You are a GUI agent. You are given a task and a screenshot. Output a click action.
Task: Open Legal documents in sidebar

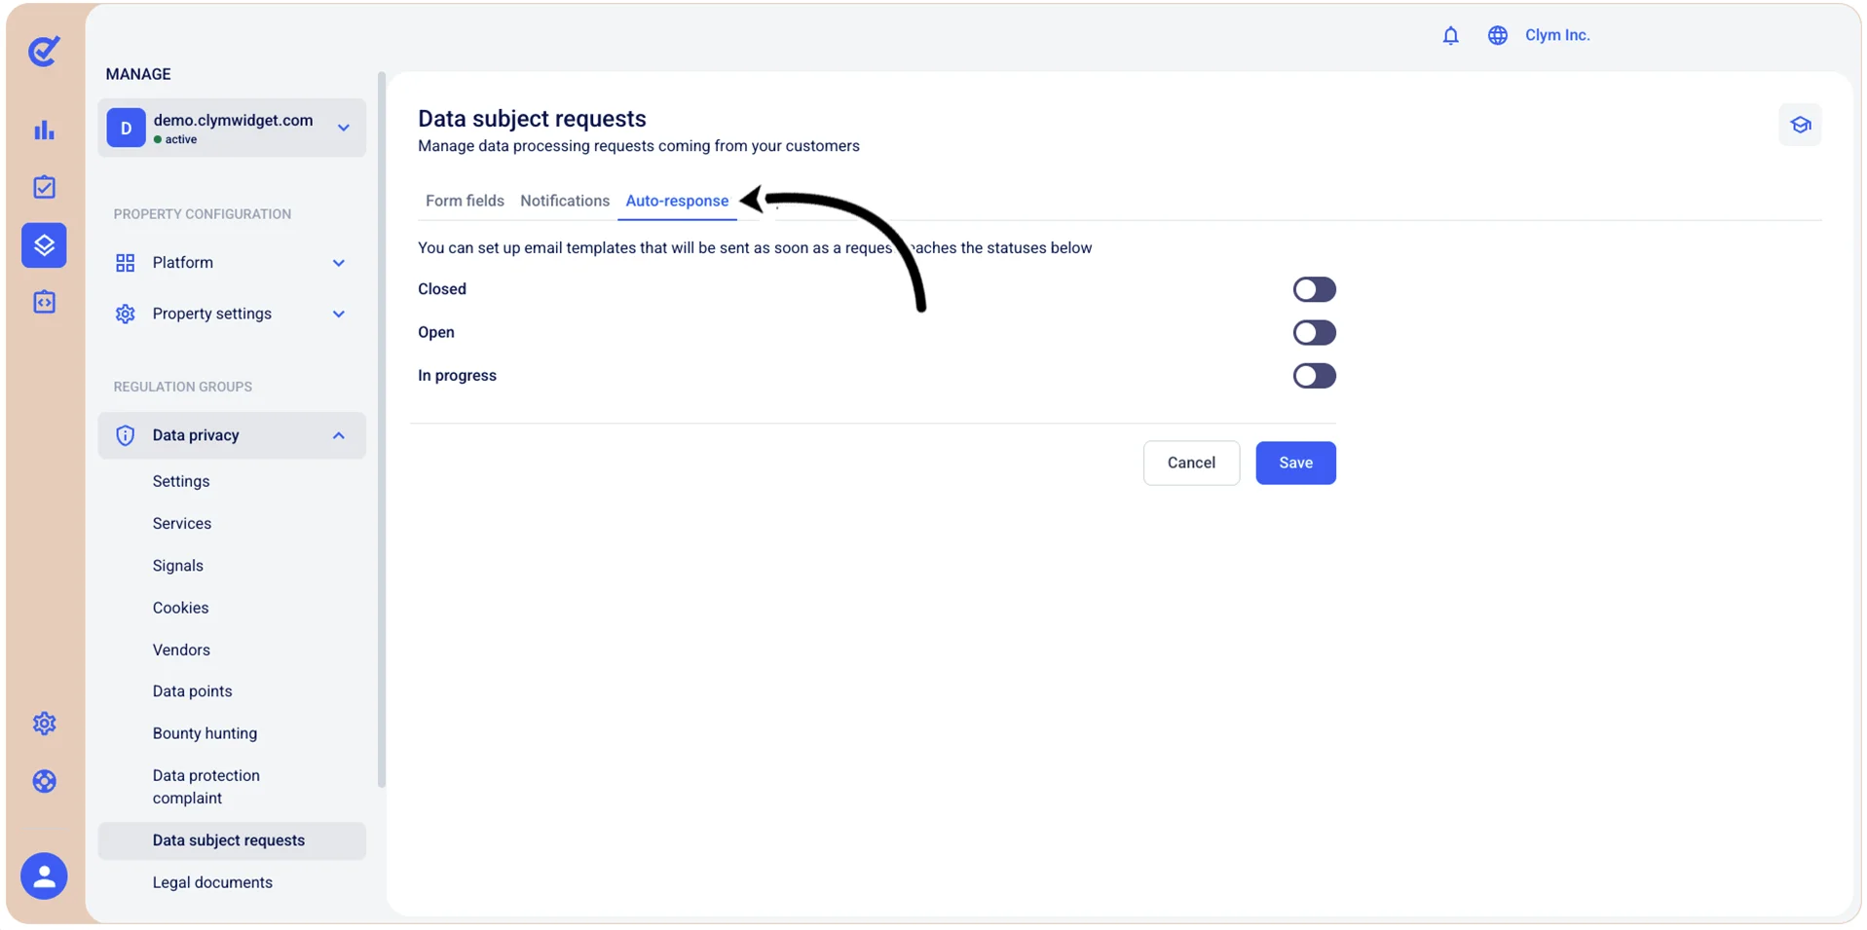[x=212, y=882]
